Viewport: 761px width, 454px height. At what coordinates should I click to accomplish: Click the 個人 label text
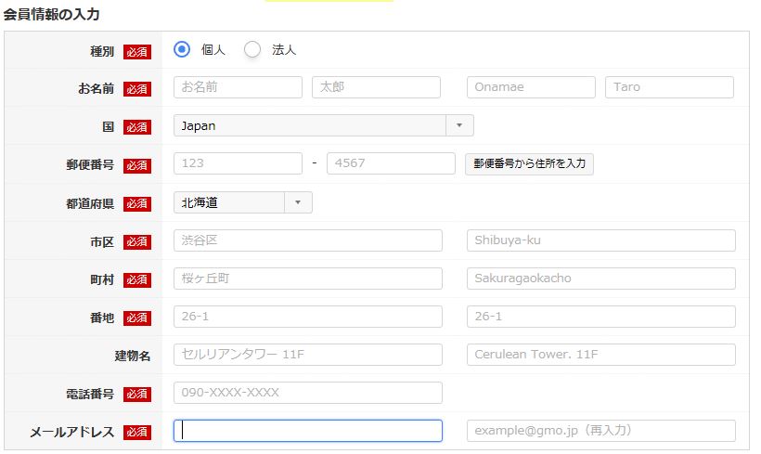tap(213, 49)
